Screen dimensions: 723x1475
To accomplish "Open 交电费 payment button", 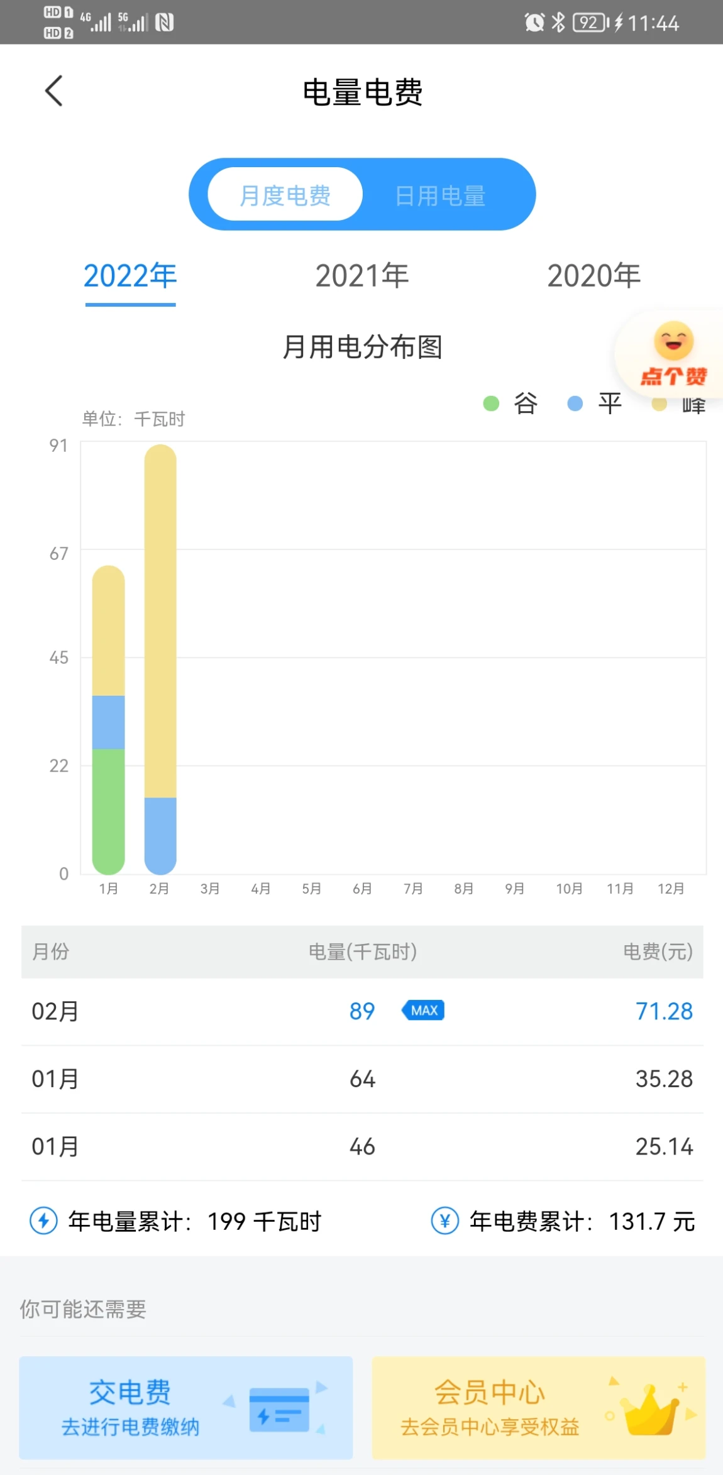I will click(185, 1408).
